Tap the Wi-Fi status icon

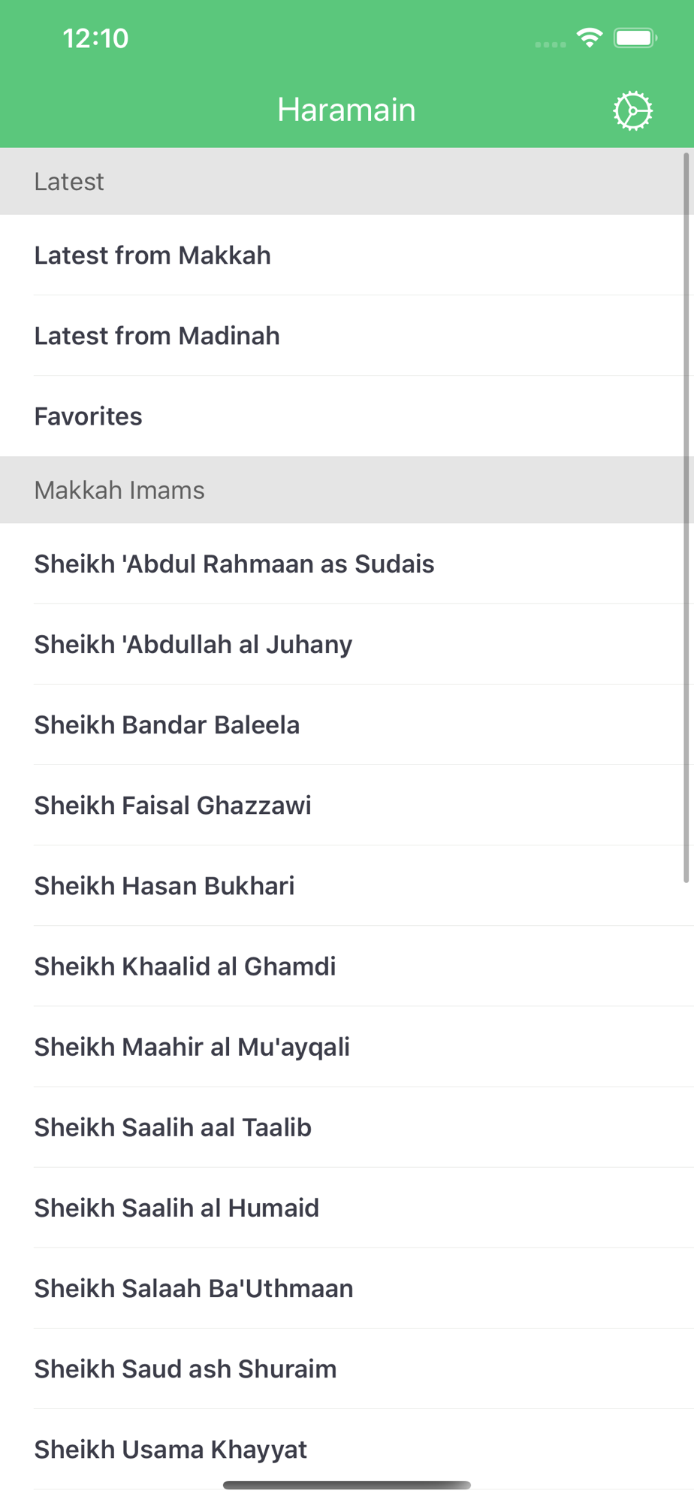(x=590, y=38)
